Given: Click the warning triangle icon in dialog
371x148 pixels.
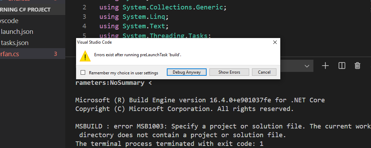Looking at the screenshot, I should click(85, 56).
